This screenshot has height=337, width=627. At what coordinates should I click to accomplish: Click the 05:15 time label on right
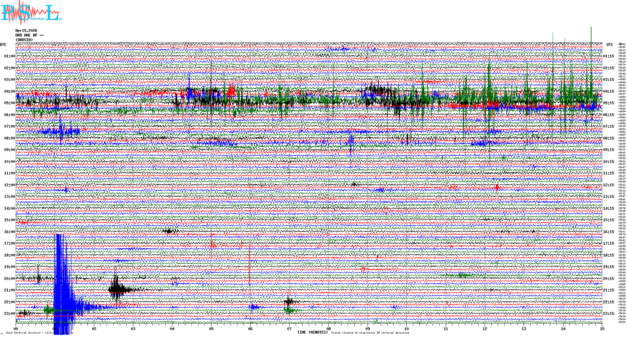[609, 103]
